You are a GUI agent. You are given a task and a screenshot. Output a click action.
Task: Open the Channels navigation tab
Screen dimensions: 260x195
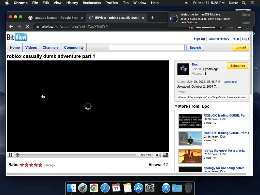pyautogui.click(x=51, y=47)
